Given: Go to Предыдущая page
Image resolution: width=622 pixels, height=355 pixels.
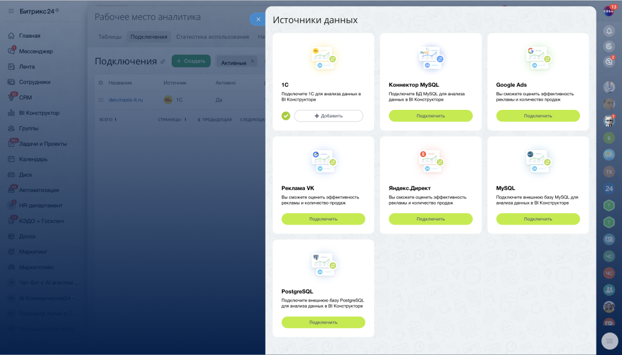Looking at the screenshot, I should 214,120.
